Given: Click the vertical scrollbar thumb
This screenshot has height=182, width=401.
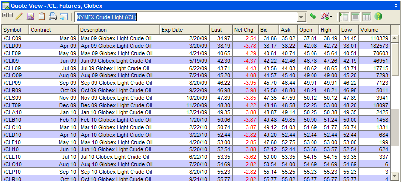Looking at the screenshot, I should pos(395,59).
